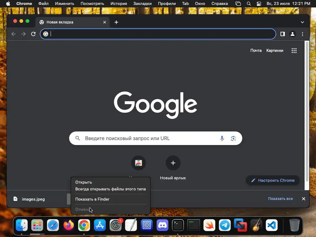Image resolution: width=316 pixels, height=237 pixels.
Task: Open the Справка menu
Action: click(219, 4)
